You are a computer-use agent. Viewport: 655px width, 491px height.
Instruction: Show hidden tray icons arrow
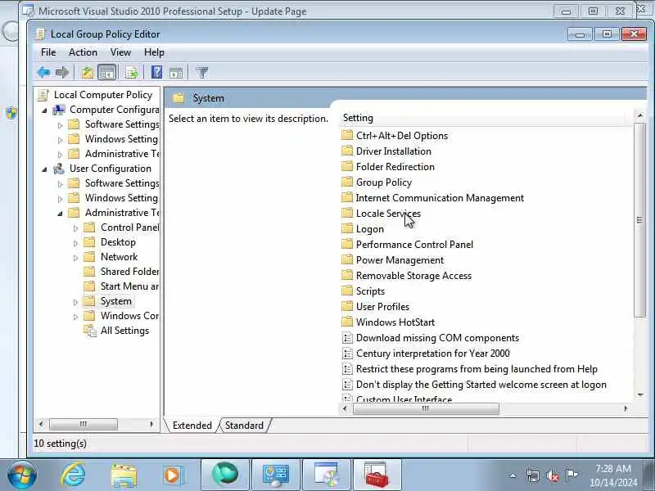513,475
